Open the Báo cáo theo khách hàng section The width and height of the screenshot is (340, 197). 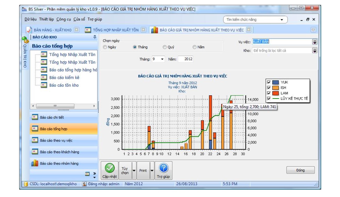point(64,152)
